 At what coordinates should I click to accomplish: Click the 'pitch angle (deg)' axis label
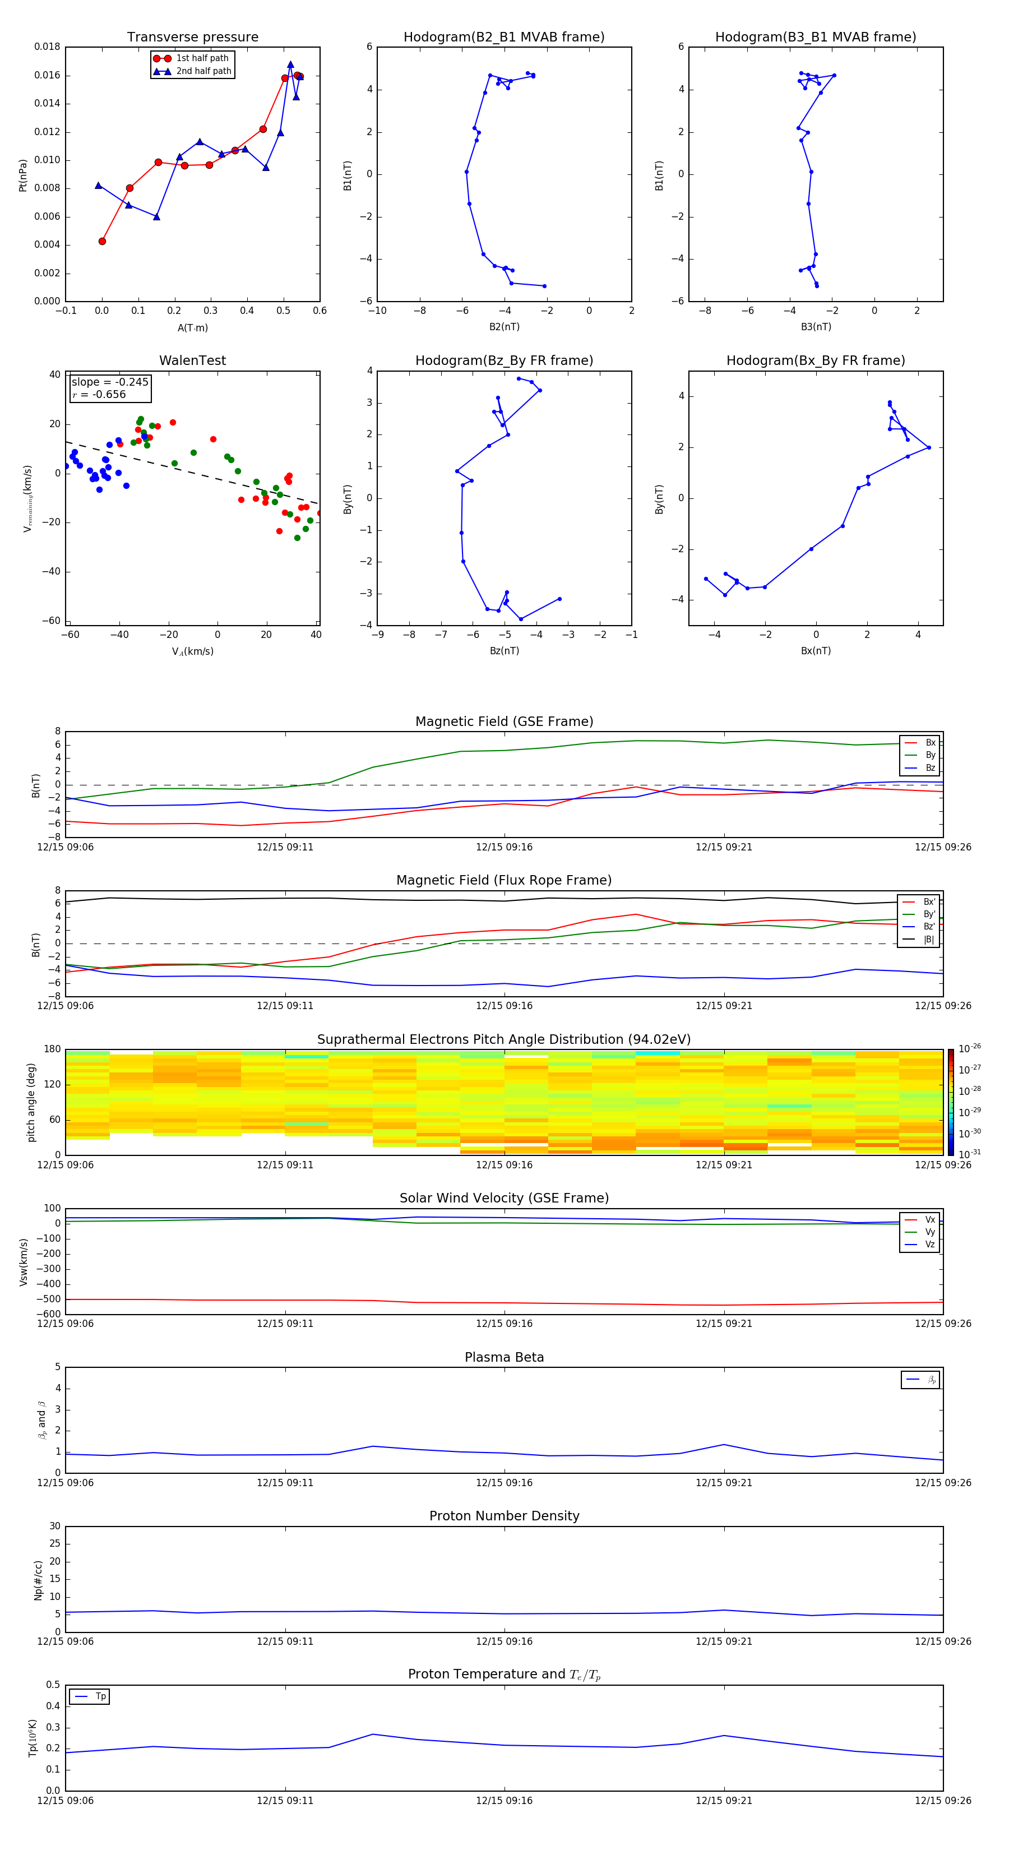(x=31, y=1102)
